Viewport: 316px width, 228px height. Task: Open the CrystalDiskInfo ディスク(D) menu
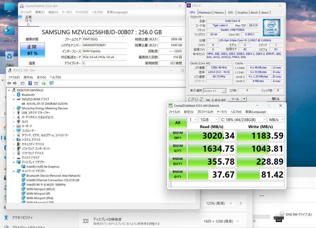coord(82,12)
